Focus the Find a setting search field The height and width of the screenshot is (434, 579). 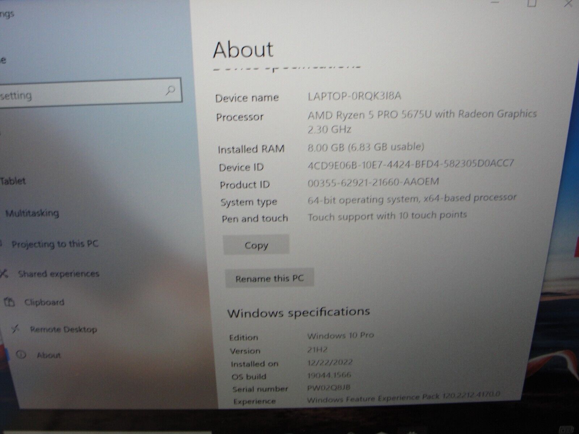tap(90, 92)
